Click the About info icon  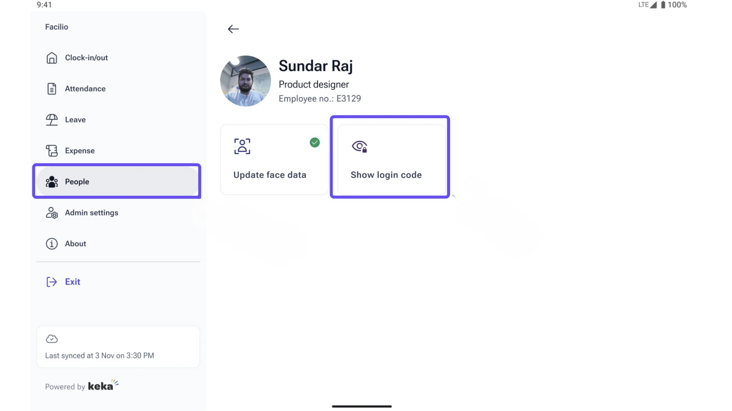[x=51, y=244]
